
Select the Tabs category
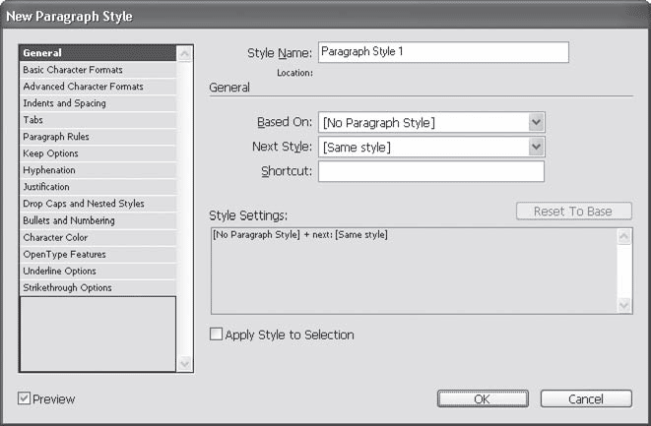pyautogui.click(x=33, y=120)
